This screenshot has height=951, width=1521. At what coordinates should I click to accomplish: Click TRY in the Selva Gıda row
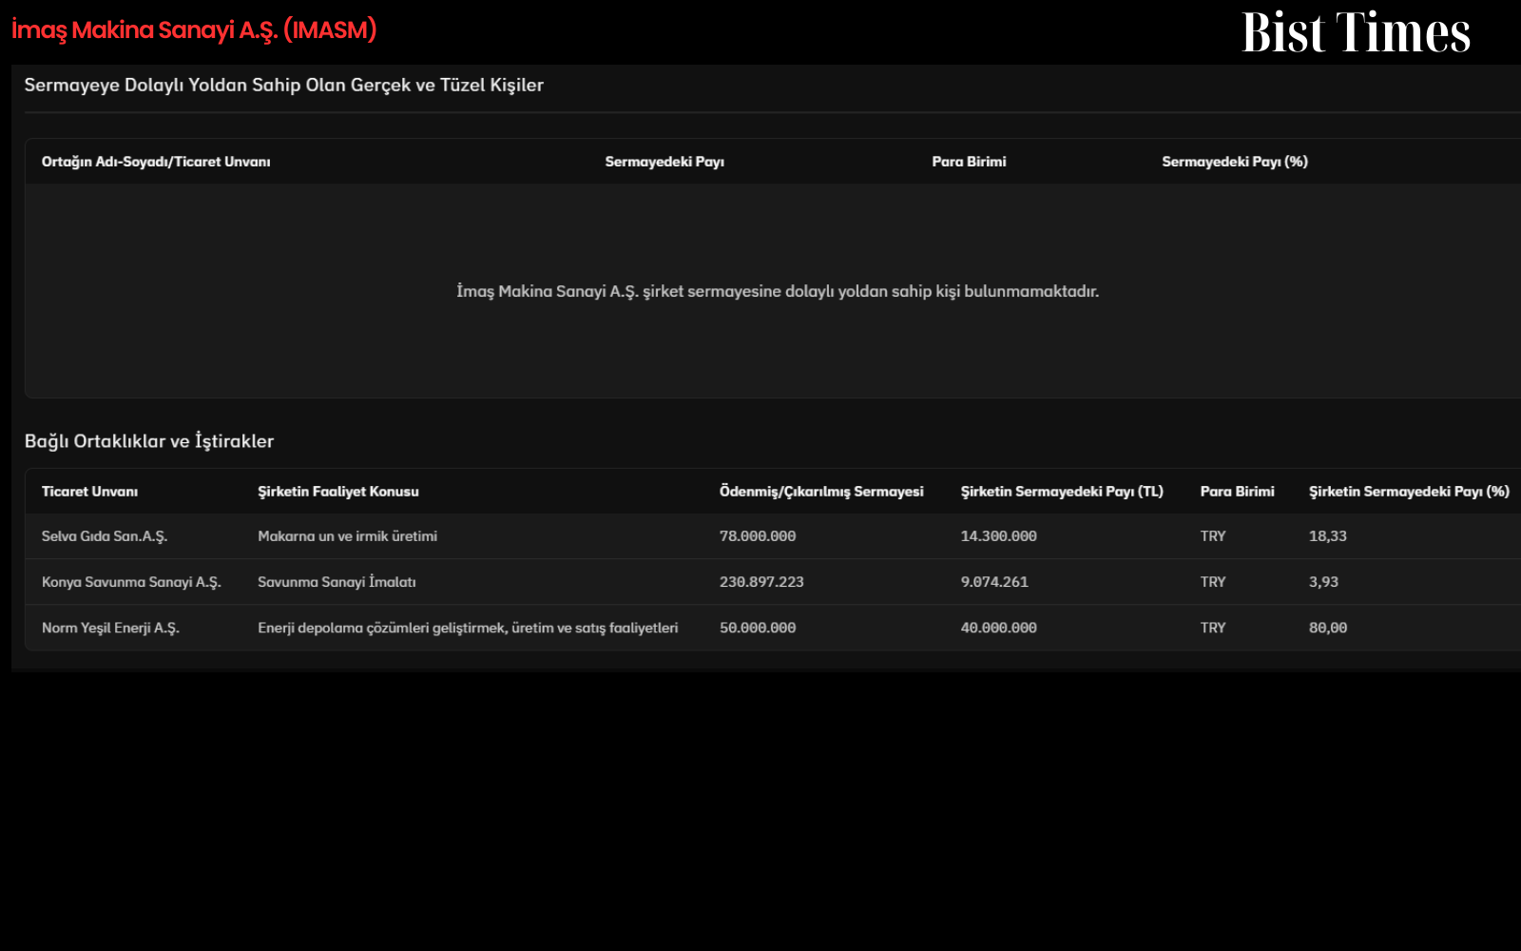coord(1213,536)
